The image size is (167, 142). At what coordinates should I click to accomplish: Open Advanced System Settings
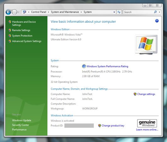point(27,41)
